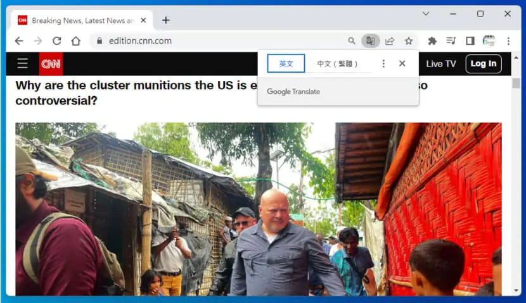Open the Live TV link
526x303 pixels.
coord(441,64)
